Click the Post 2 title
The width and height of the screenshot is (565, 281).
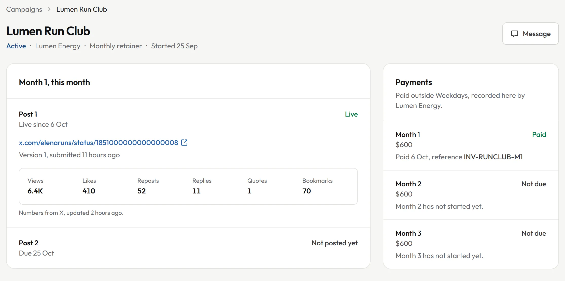[29, 243]
